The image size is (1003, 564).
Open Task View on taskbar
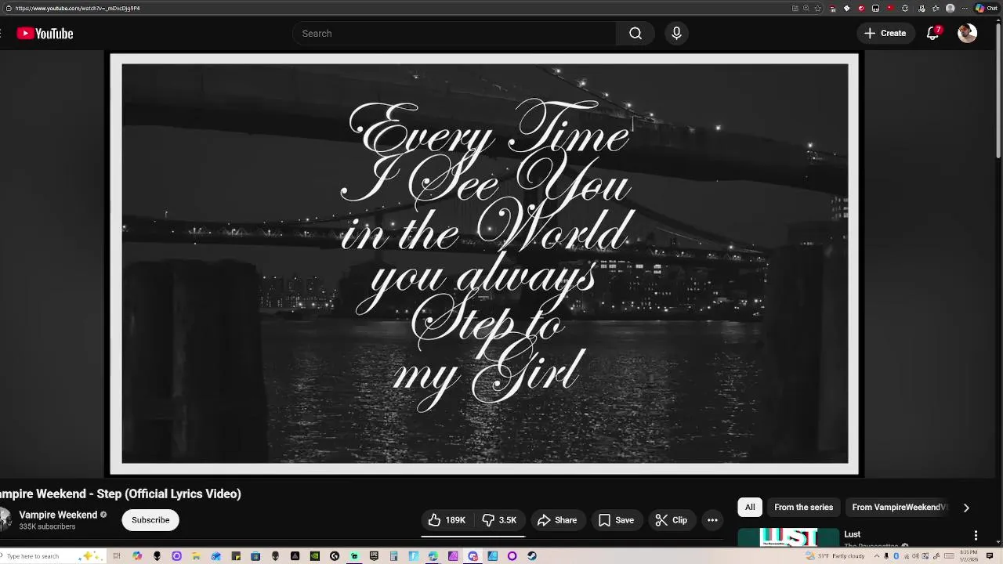[x=117, y=556]
